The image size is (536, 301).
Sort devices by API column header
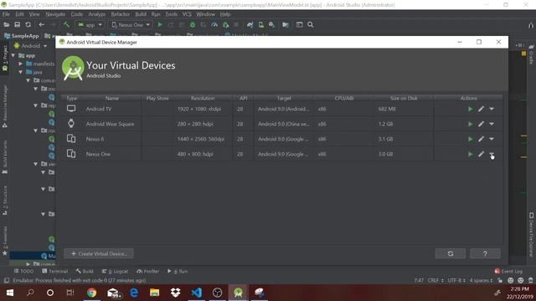[x=243, y=99]
